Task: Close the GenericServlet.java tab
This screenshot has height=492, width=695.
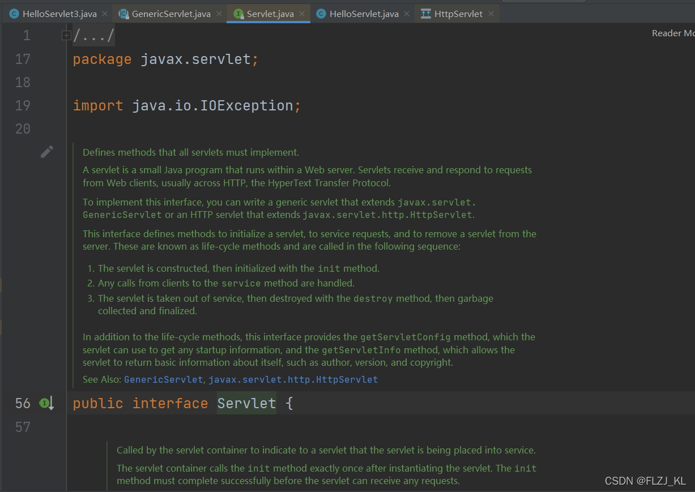Action: pos(219,14)
